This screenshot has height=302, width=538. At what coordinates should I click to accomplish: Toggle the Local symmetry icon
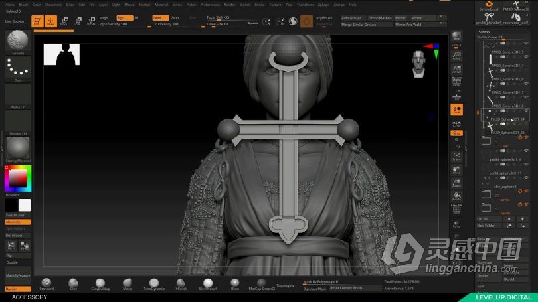456,110
